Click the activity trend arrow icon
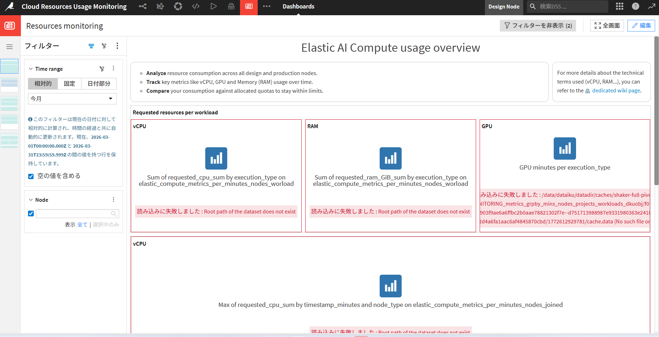 652,6
